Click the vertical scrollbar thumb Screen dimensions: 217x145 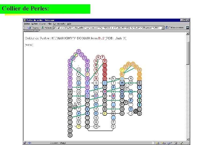pos(188,53)
